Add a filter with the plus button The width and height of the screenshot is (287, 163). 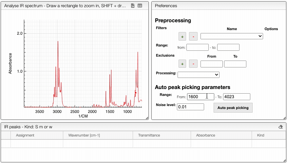(x=182, y=36)
